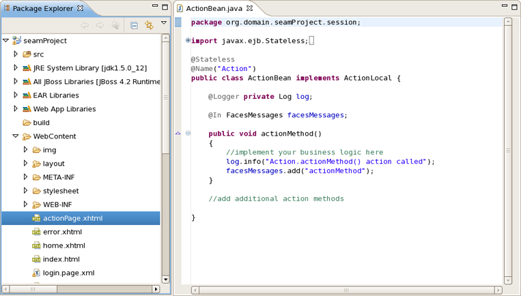
Task: Toggle Link with Editor button
Action: pyautogui.click(x=149, y=25)
